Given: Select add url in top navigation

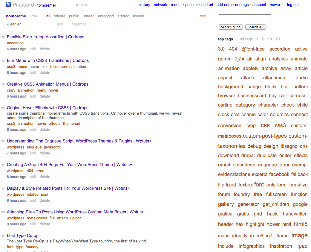Looking at the screenshot, I should [x=207, y=5].
